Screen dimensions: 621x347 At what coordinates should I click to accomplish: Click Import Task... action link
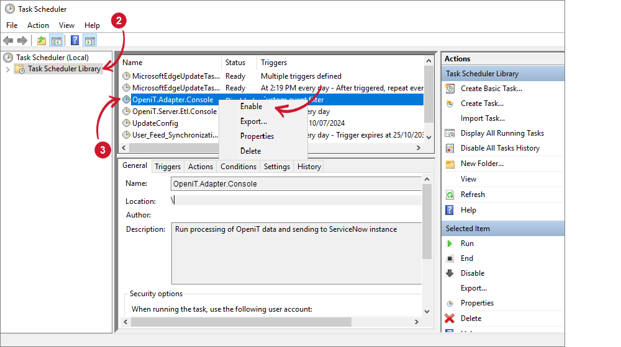[483, 118]
